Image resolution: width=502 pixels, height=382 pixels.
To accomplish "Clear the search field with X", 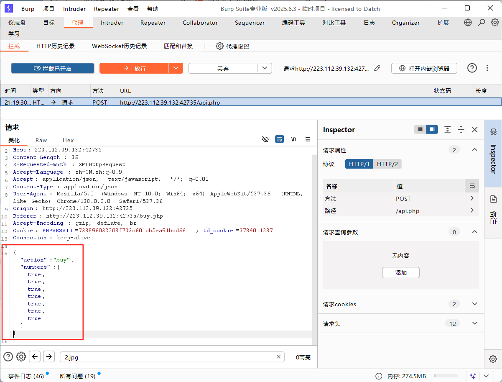I will click(279, 357).
